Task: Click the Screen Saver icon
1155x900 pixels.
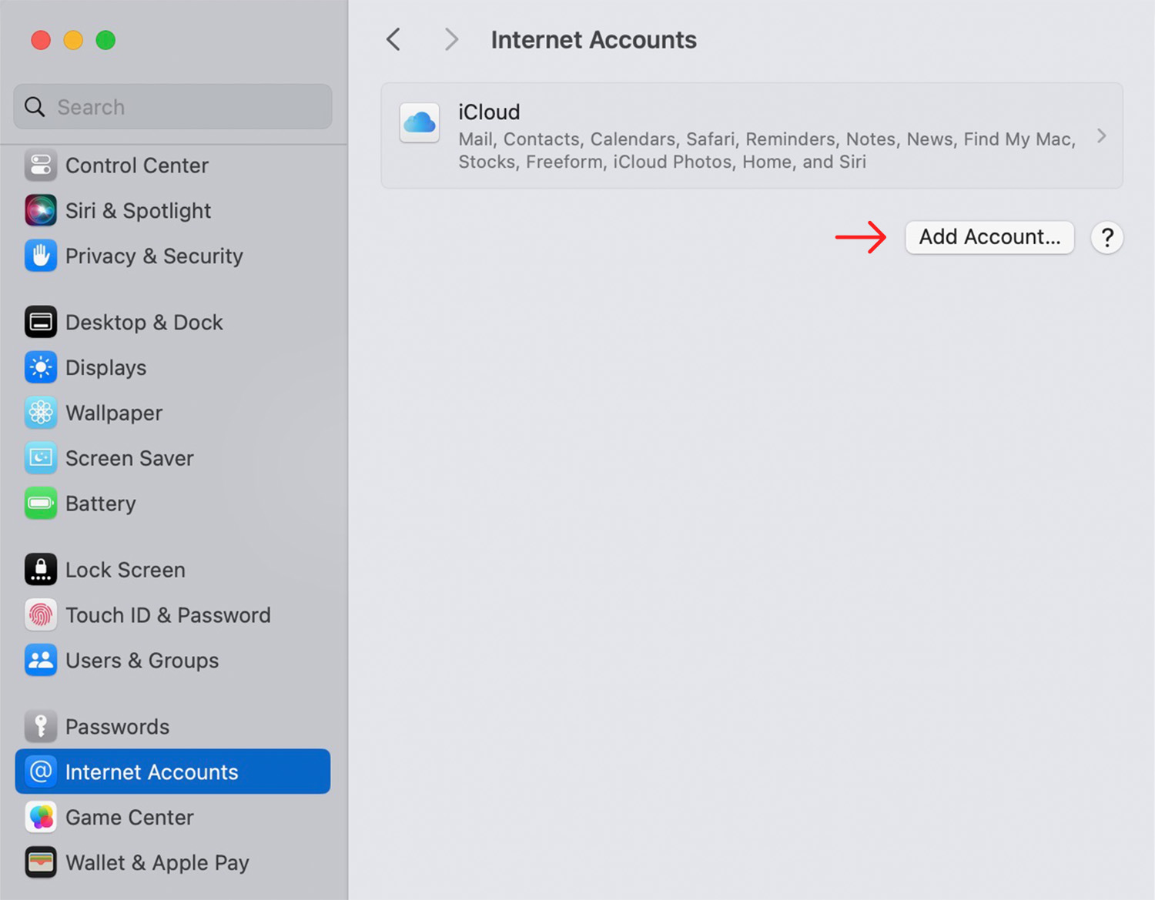Action: [41, 458]
